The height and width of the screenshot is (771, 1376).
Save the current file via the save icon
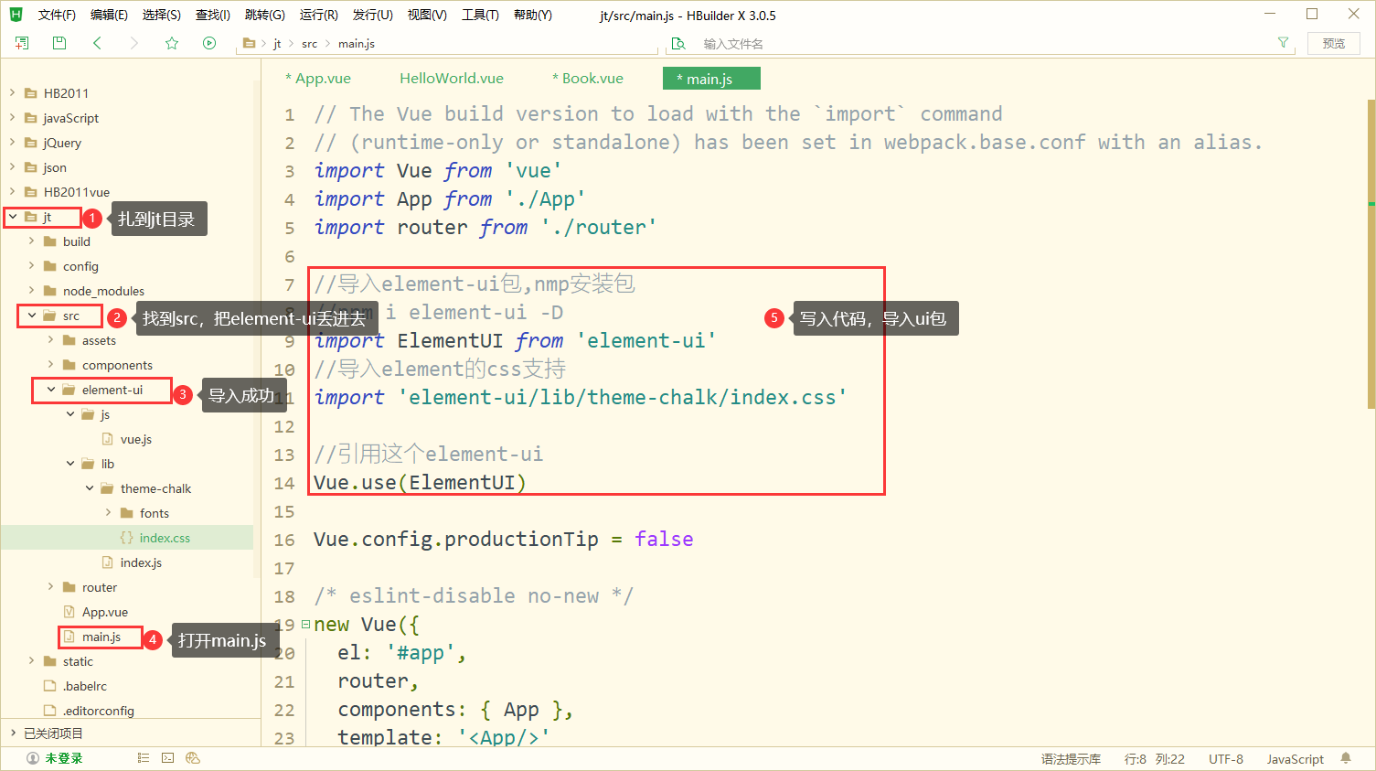pyautogui.click(x=59, y=42)
